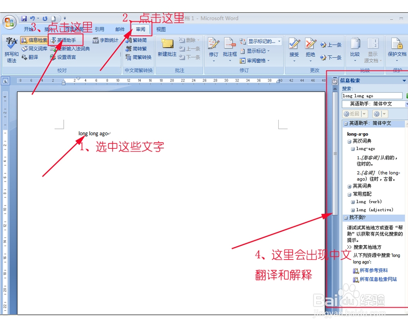Run 拼写和语法 spelling check
Image resolution: width=408 pixels, height=327 pixels.
(11, 50)
